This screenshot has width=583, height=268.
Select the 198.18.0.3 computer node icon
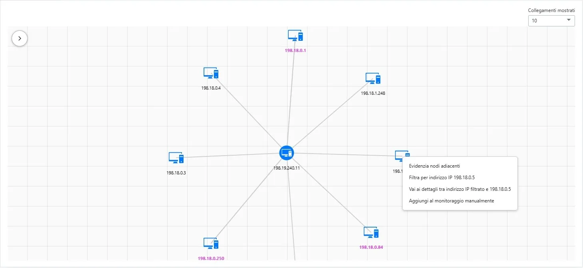coord(176,158)
